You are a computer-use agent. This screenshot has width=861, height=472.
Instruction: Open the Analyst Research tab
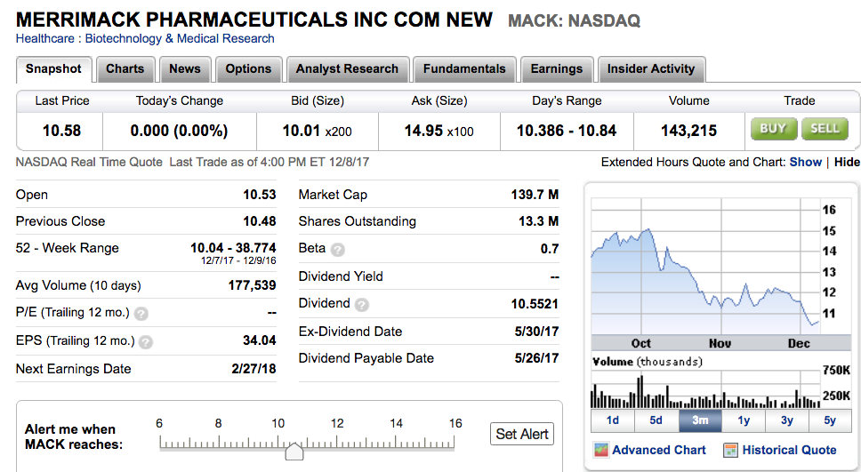[x=347, y=68]
